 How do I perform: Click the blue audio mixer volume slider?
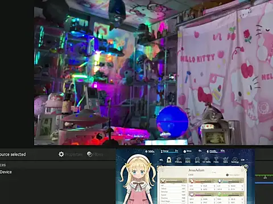[x=264, y=182]
